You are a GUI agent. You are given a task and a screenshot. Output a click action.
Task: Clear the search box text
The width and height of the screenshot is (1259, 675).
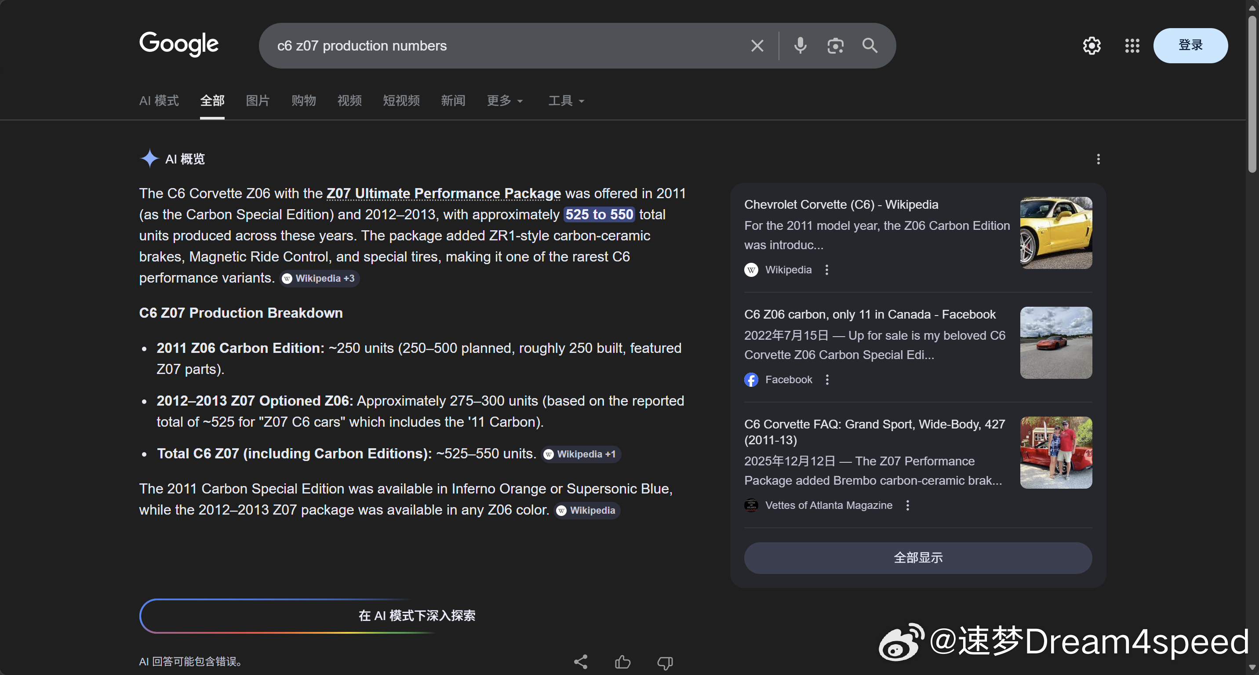click(757, 46)
